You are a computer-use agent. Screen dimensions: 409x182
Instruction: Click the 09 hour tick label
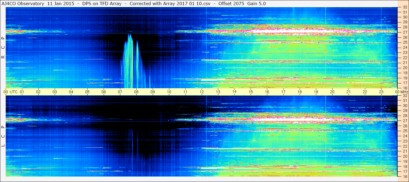153,92
